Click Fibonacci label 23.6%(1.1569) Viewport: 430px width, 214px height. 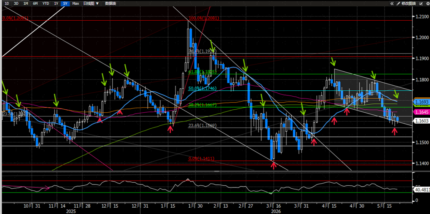202,126
